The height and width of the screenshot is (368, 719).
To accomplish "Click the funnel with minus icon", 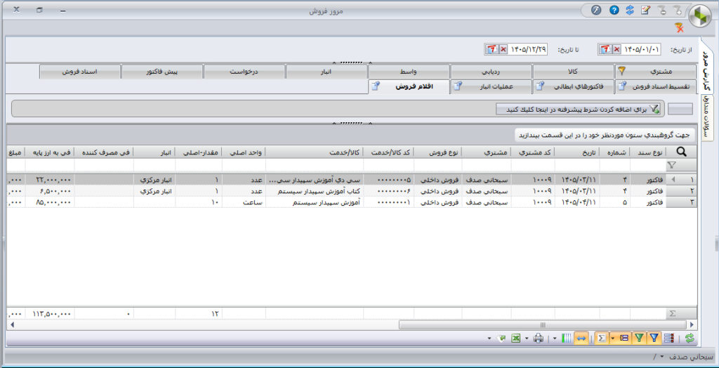I will pos(661,11).
